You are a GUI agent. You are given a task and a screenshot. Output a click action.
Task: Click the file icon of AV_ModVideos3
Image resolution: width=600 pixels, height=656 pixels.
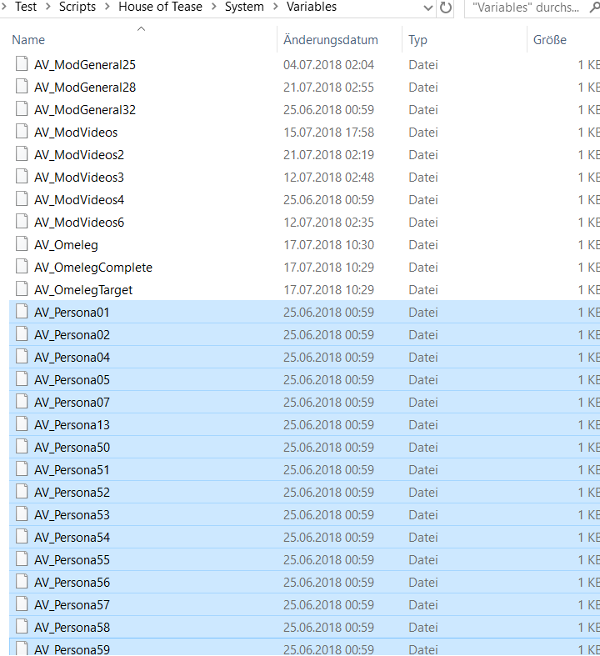pos(22,177)
